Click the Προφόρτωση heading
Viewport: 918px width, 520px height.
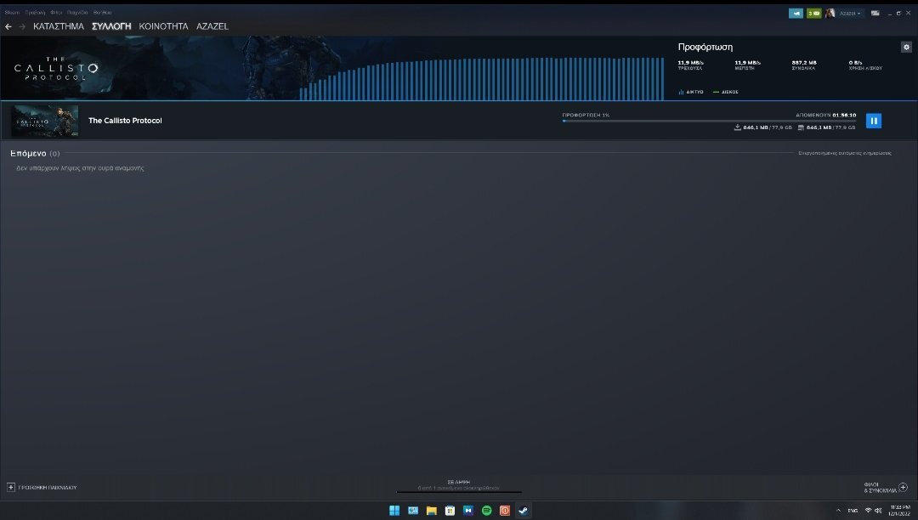705,47
